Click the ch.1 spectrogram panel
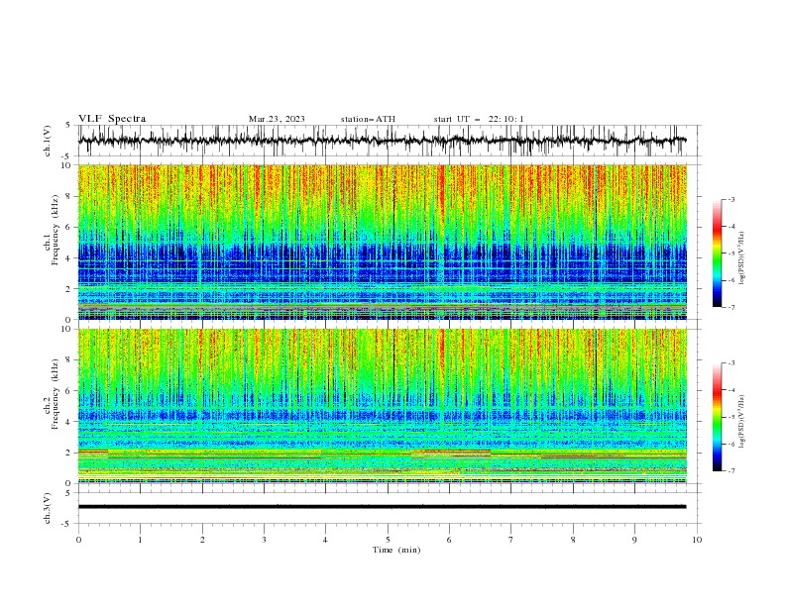The width and height of the screenshot is (785, 606). click(x=383, y=242)
